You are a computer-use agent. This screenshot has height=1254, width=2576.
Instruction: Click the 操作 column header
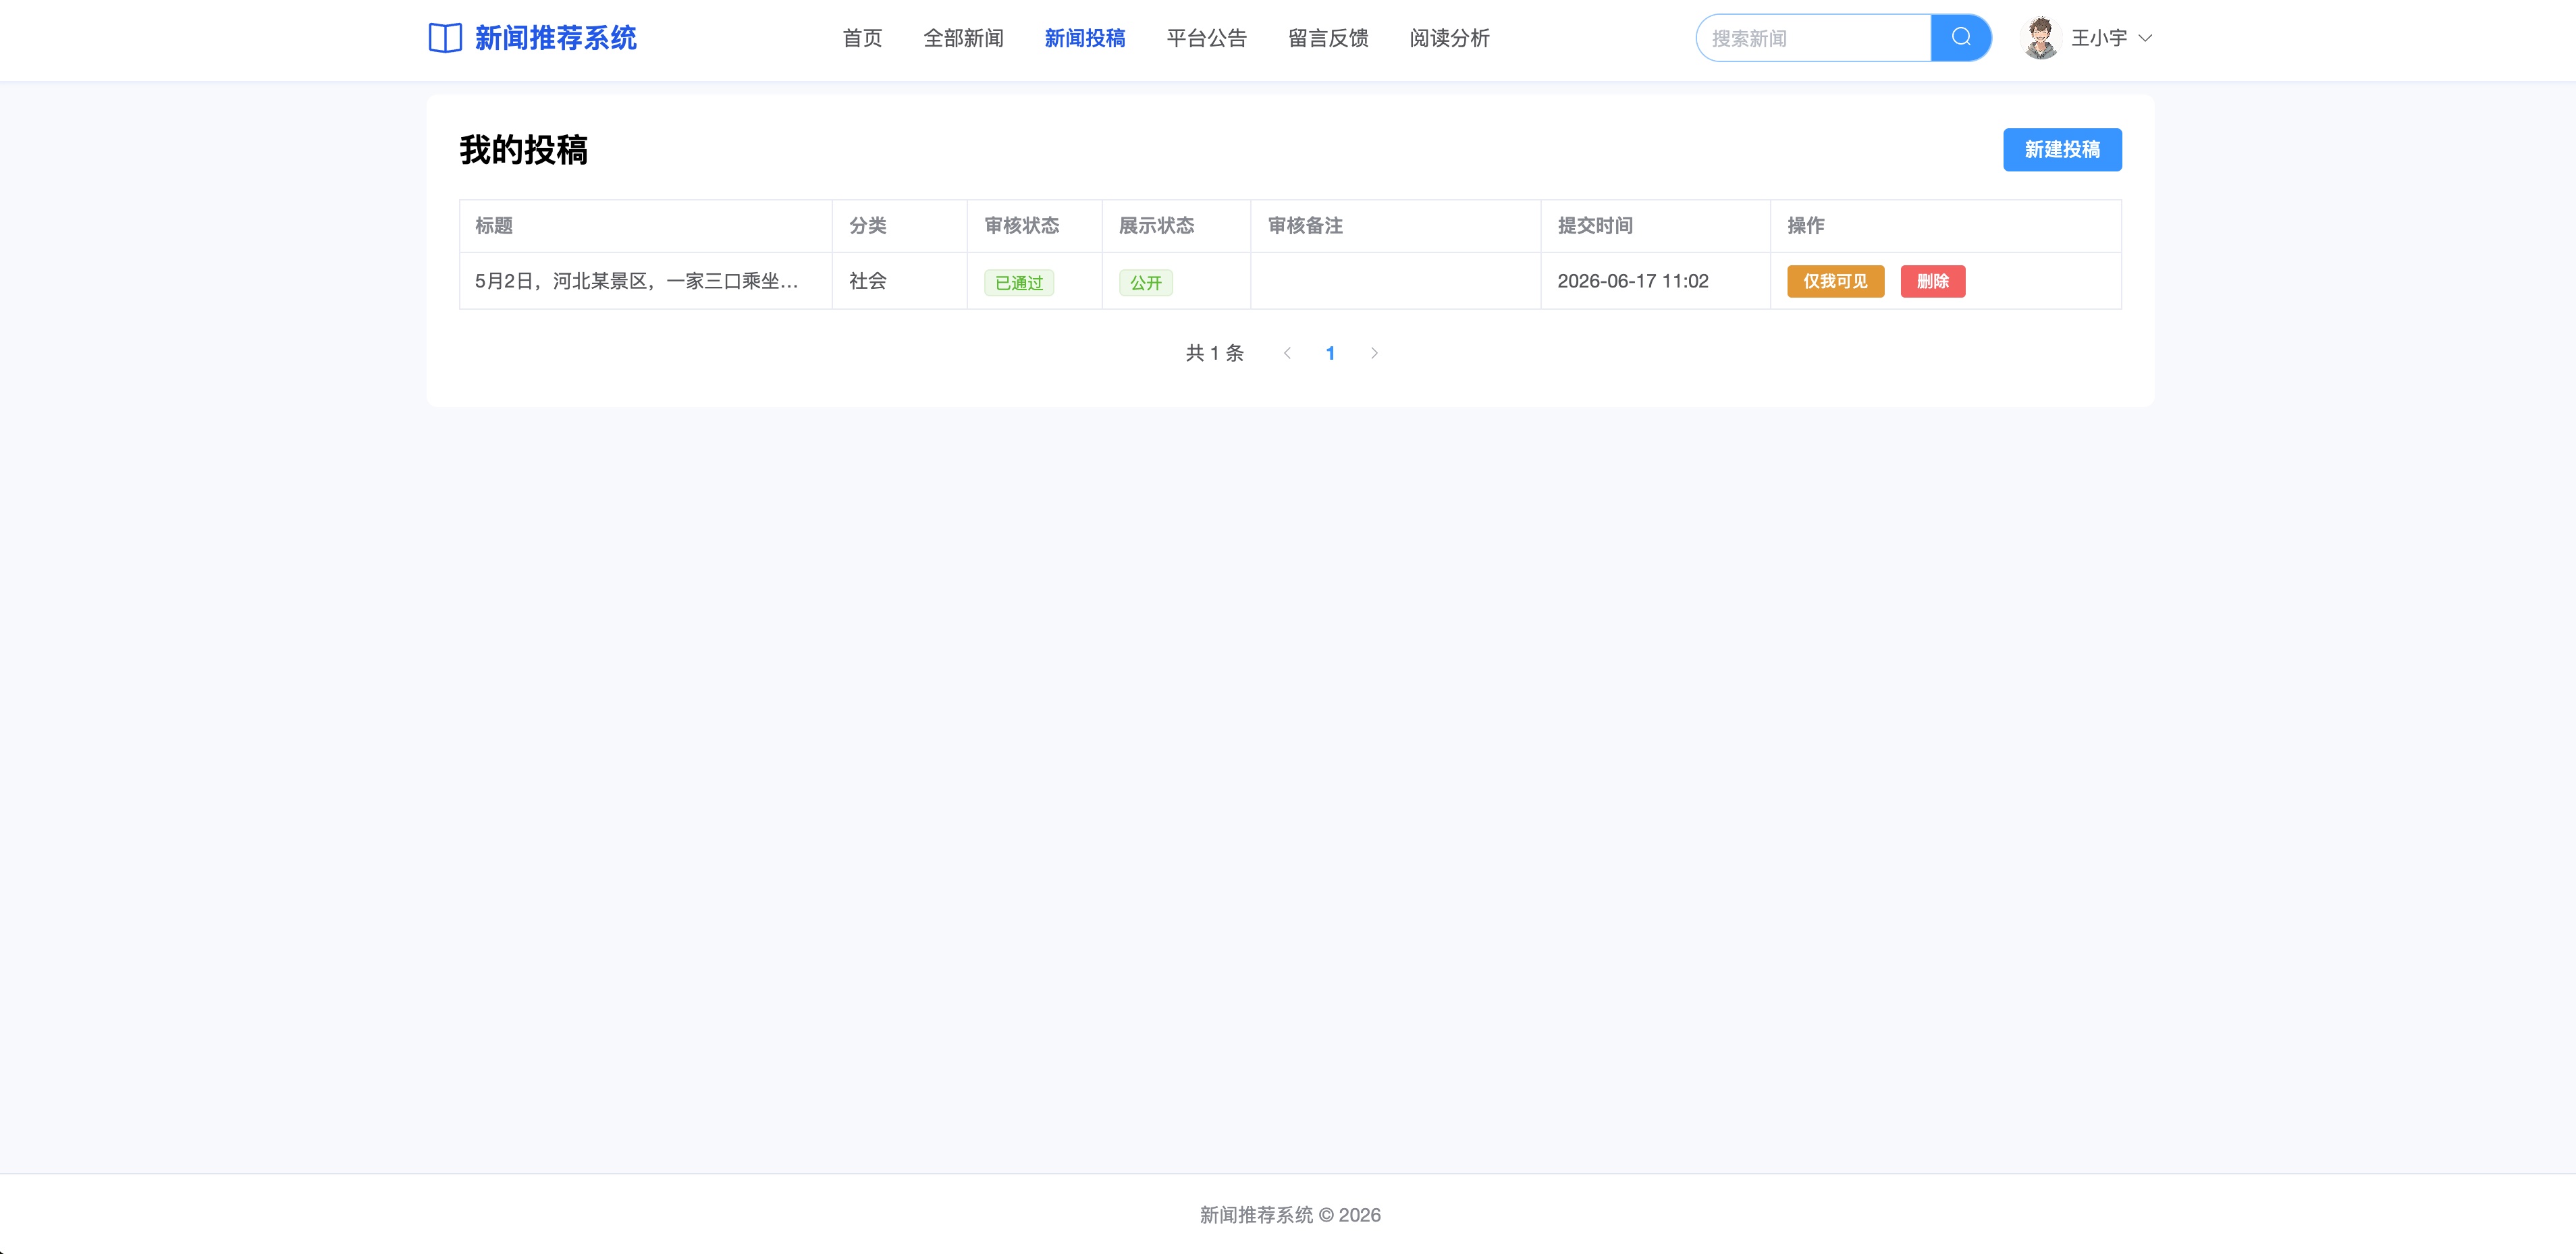click(x=1806, y=225)
